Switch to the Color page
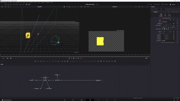Screen dimensions: 180x101 (98, 100)
